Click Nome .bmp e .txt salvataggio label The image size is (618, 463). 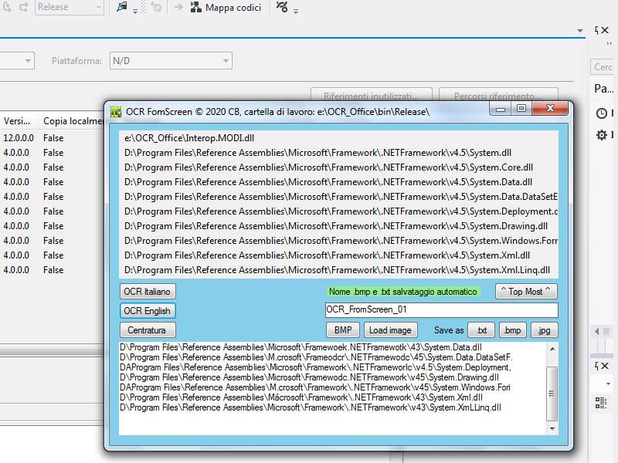pyautogui.click(x=402, y=292)
